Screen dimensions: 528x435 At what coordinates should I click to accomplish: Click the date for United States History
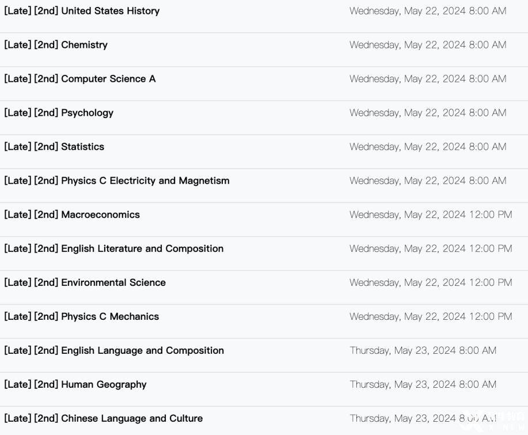click(428, 11)
